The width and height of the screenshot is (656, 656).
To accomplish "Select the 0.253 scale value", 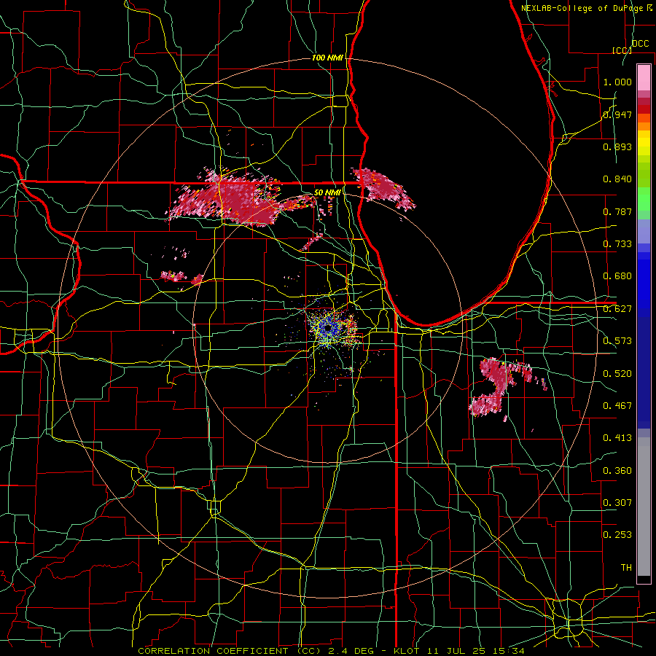I will 617,535.
